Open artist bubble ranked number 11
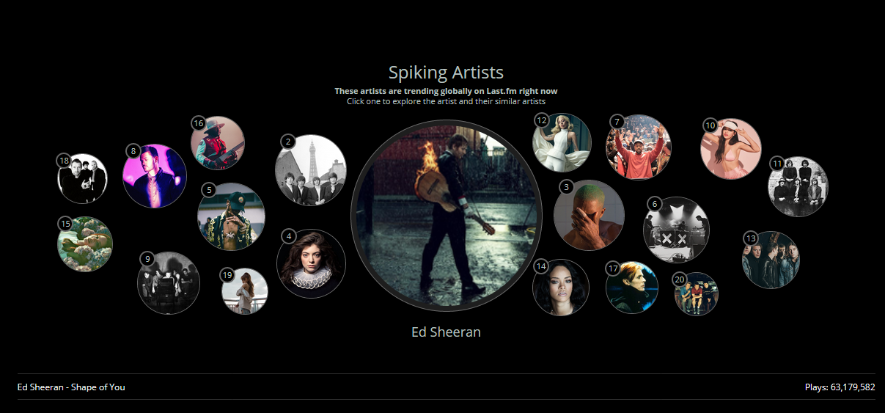 [x=798, y=186]
